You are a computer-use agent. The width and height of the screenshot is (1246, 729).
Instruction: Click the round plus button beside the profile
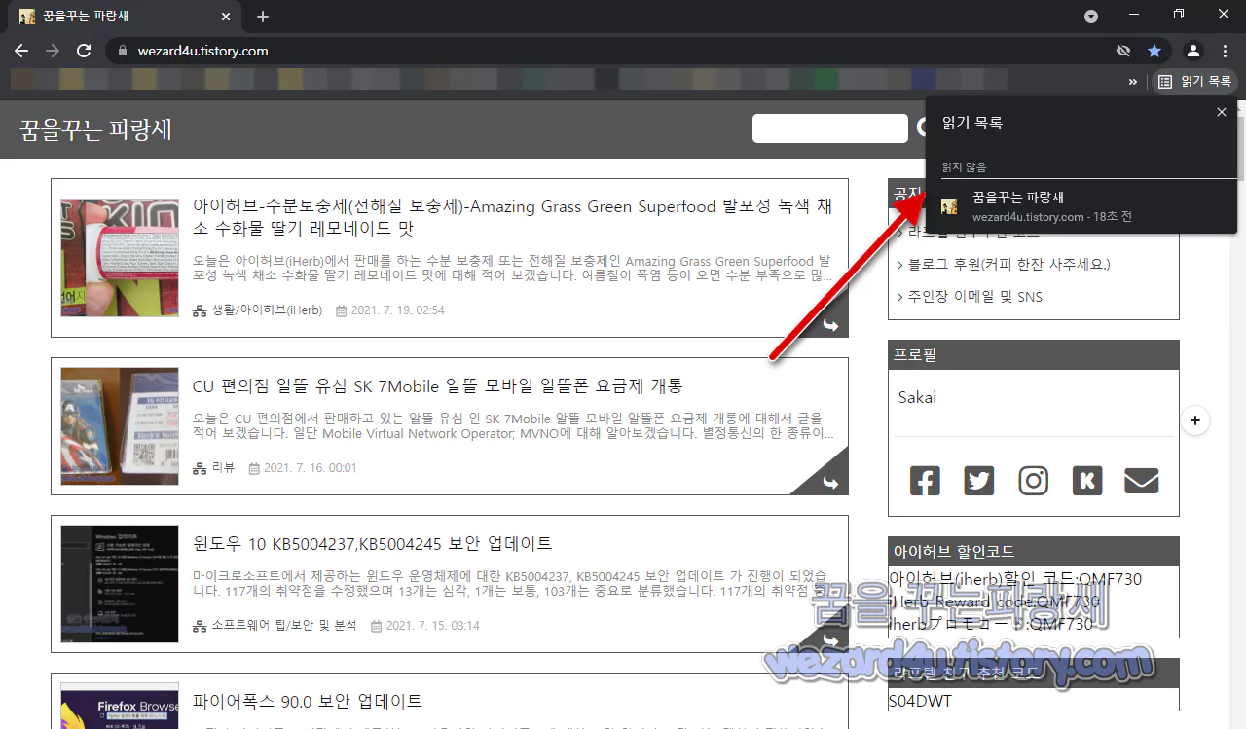coord(1195,420)
